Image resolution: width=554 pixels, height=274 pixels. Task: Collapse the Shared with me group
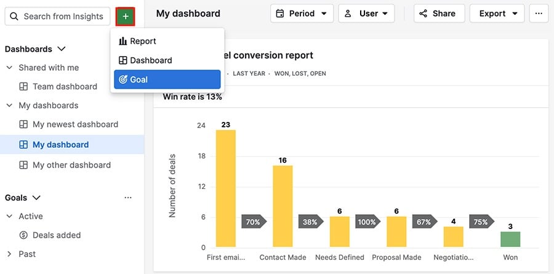[x=10, y=68]
